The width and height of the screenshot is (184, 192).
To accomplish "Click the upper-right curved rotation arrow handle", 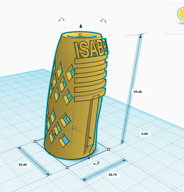I will point(104,21).
